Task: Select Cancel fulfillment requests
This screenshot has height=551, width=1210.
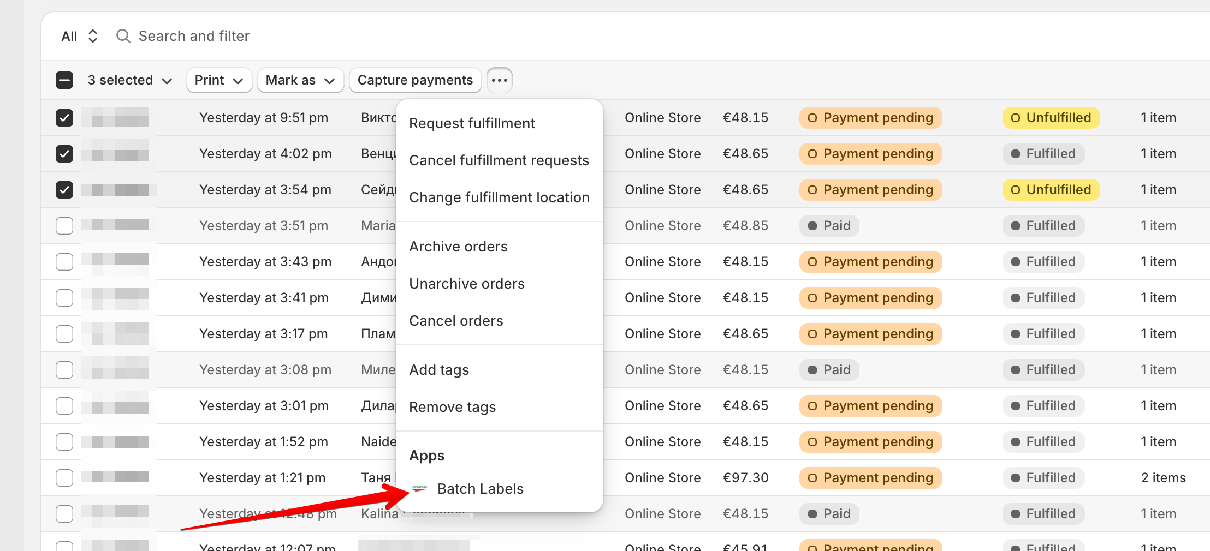Action: [499, 160]
